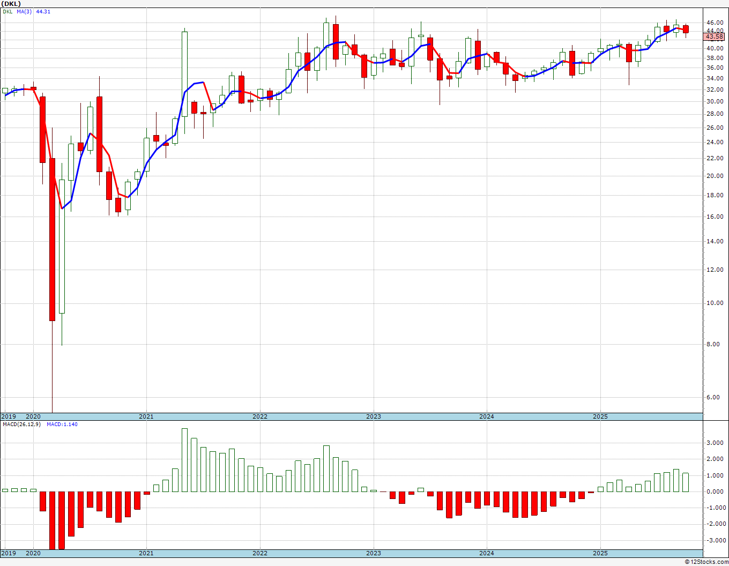Click 2021 on the price chart time axis
The height and width of the screenshot is (566, 729).
pos(146,416)
